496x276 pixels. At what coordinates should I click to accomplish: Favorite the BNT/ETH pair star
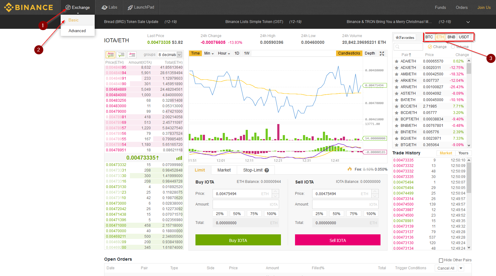coord(397,132)
